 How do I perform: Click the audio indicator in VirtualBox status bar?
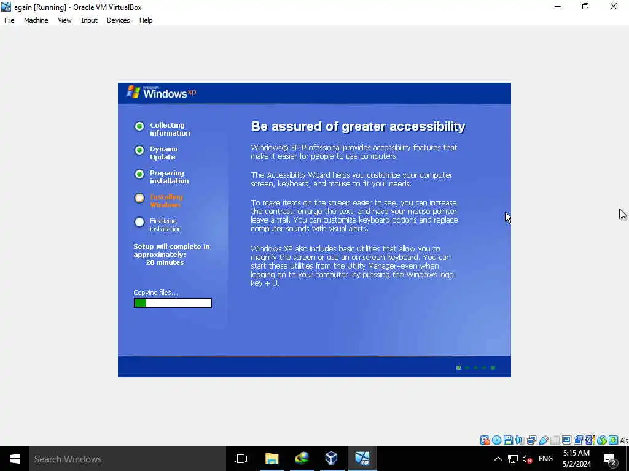pyautogui.click(x=520, y=440)
